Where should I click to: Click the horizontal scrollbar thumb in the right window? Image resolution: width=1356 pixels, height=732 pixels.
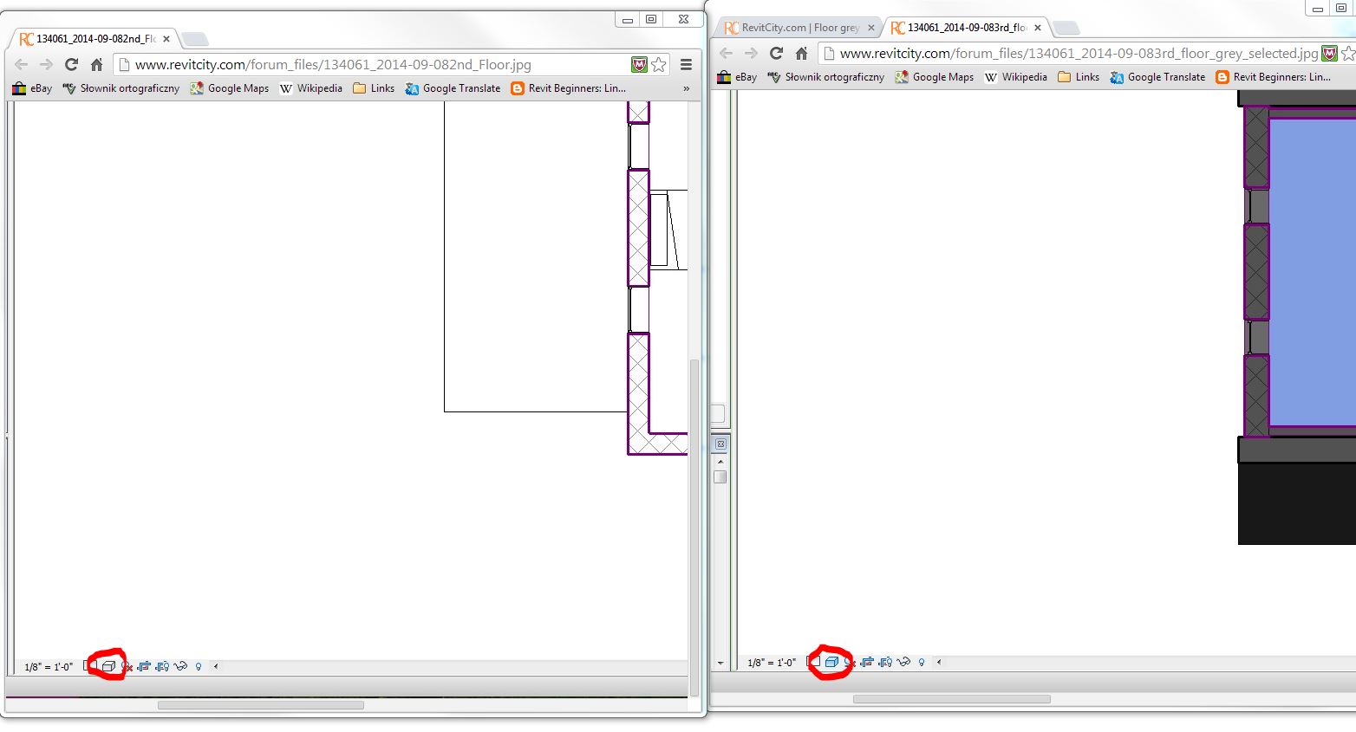(951, 699)
